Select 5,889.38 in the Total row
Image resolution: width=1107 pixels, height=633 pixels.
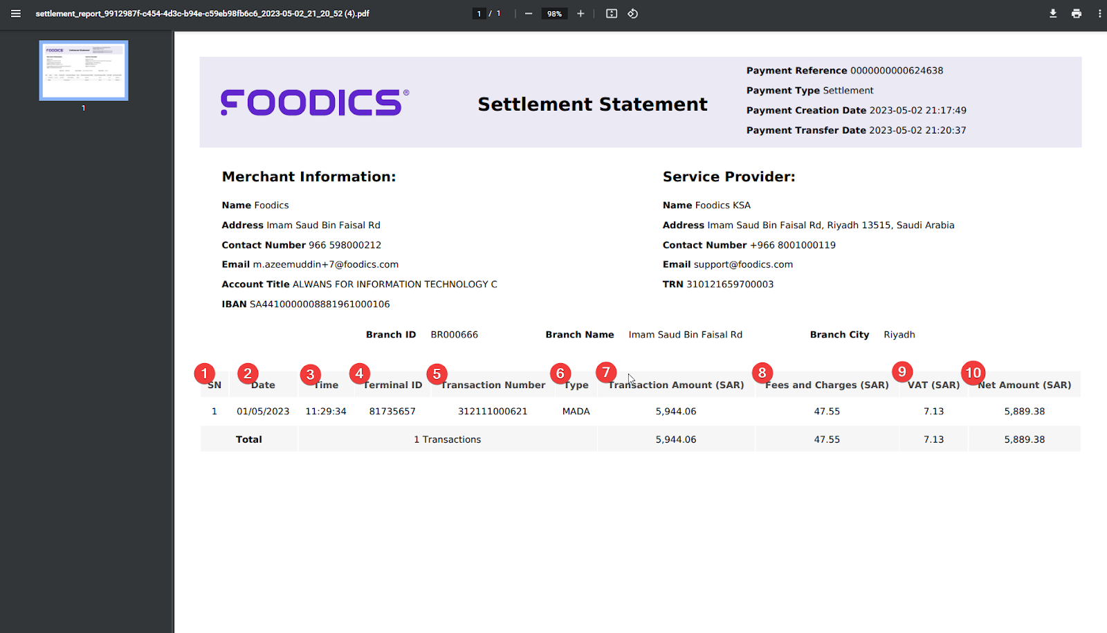click(1025, 440)
